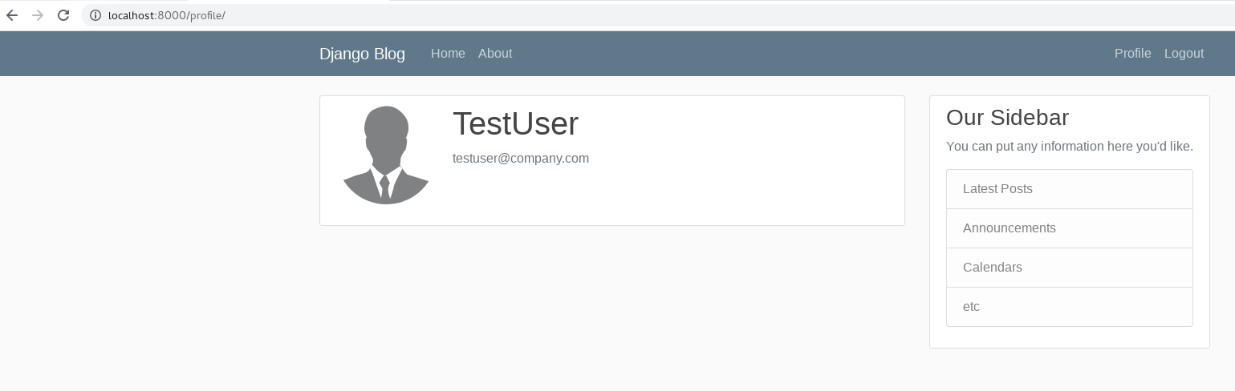Screen dimensions: 1235x391
Task: Click the TestUser username heading
Action: point(515,124)
